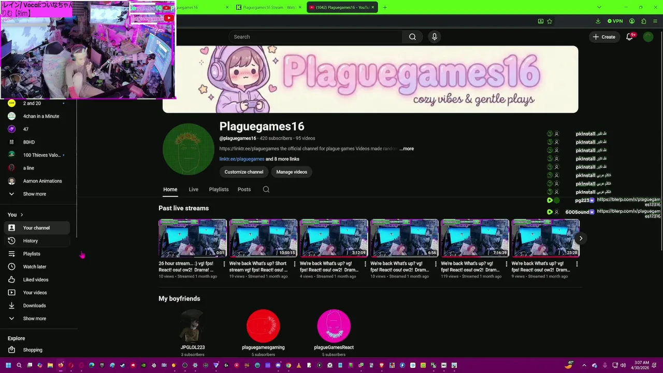Switch to the channel Posts tab
This screenshot has height=373, width=663.
[x=244, y=190]
